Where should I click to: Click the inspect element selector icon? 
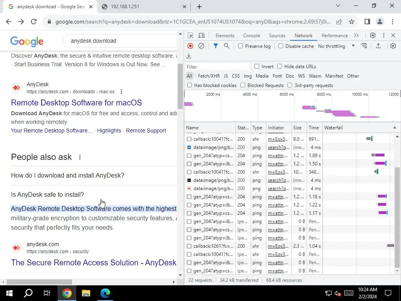coord(190,36)
